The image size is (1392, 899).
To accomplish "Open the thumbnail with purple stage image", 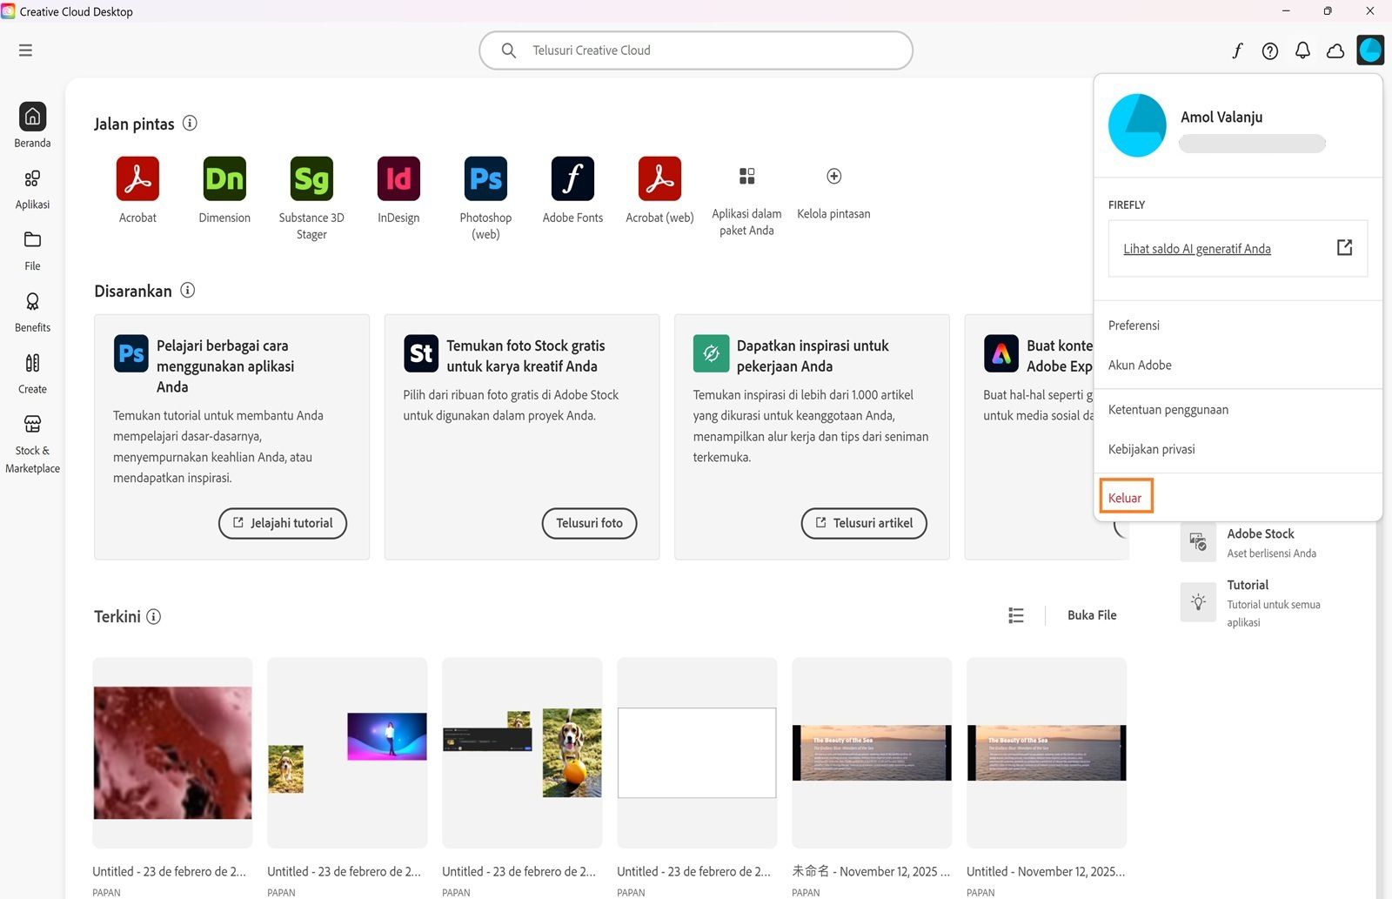I will (347, 753).
